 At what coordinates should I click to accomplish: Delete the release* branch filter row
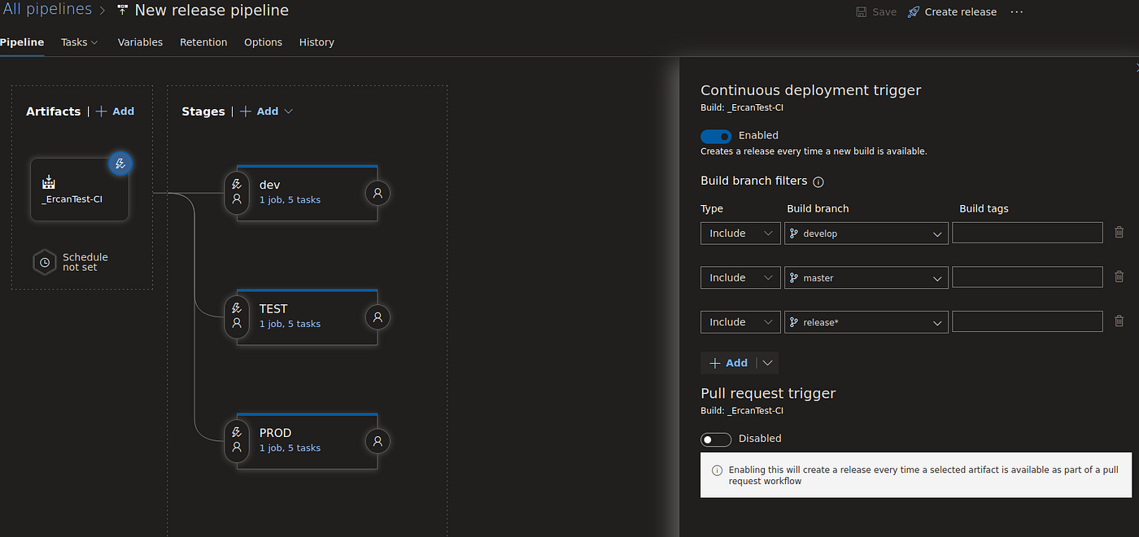point(1119,321)
